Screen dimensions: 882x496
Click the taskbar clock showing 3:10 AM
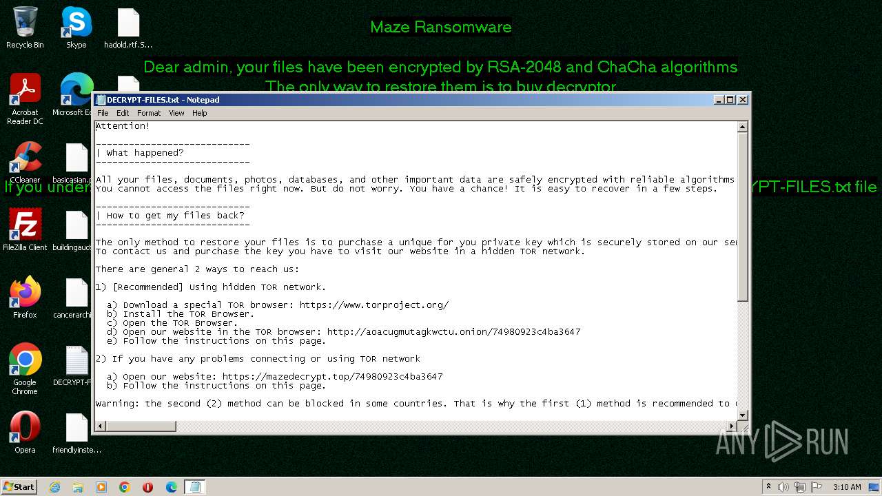(847, 487)
